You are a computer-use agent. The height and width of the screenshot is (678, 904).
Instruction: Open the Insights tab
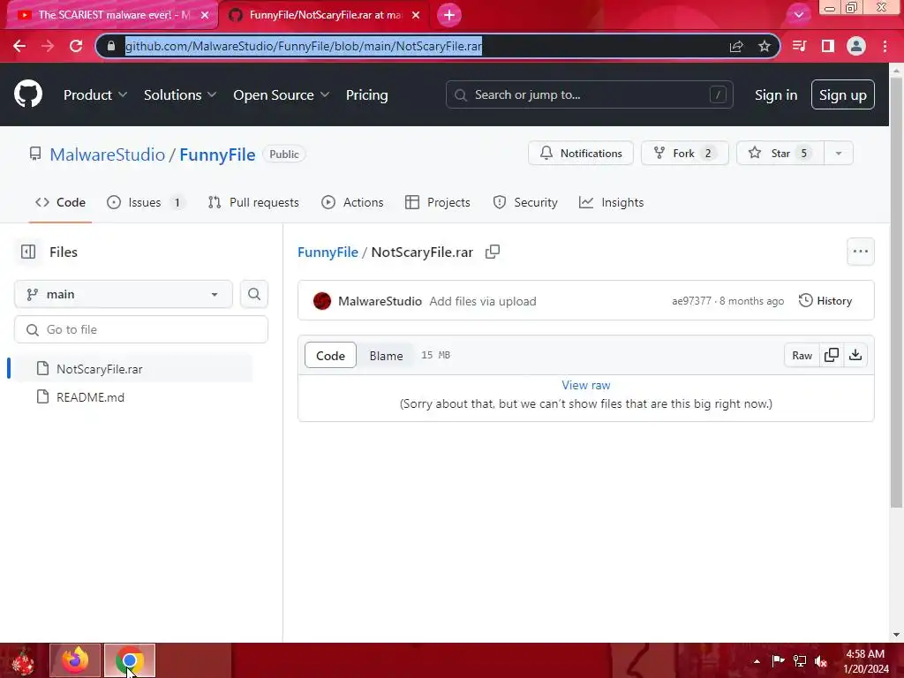(x=611, y=202)
